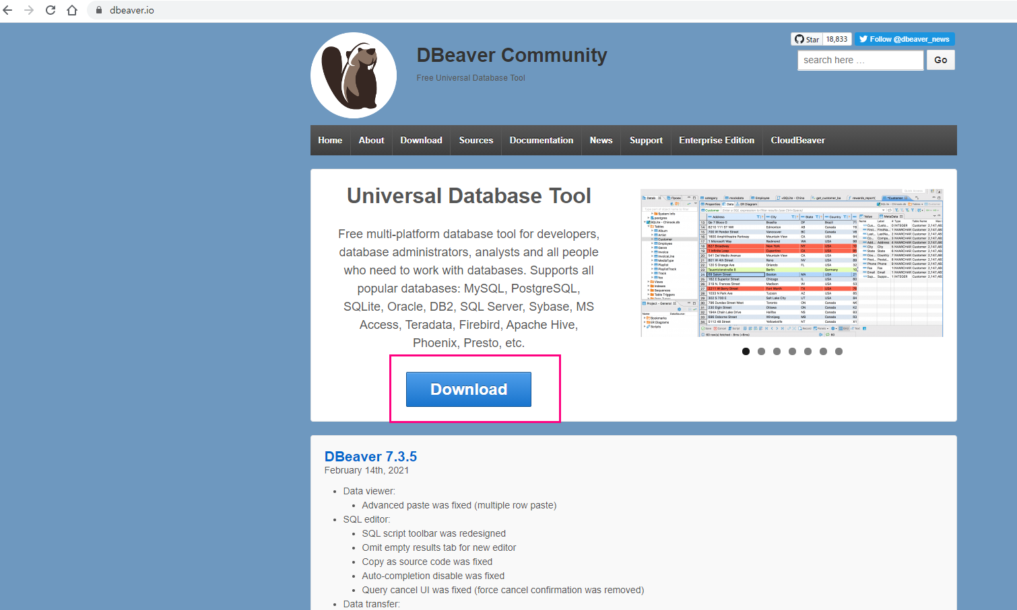Click the DBeaver application screenshot thumbnail
This screenshot has width=1017, height=610.
click(791, 263)
